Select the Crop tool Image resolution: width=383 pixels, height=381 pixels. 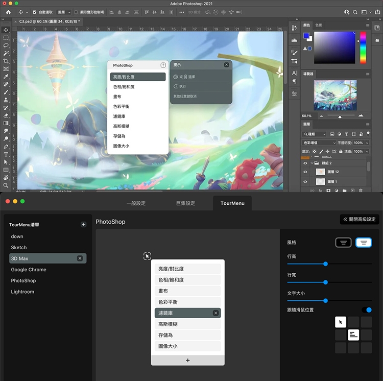click(x=6, y=61)
